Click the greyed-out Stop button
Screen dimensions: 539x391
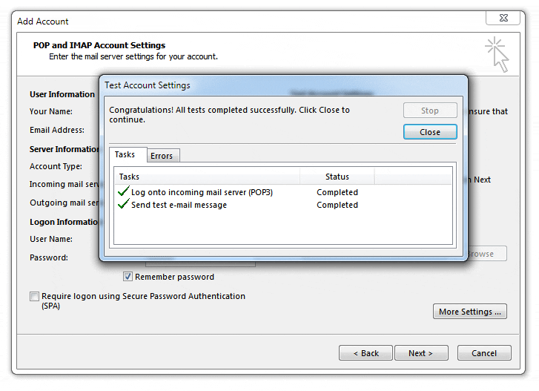430,111
